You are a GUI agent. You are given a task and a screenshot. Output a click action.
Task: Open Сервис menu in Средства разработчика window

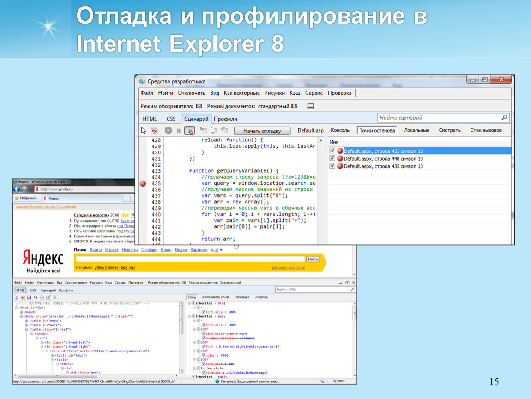click(314, 93)
